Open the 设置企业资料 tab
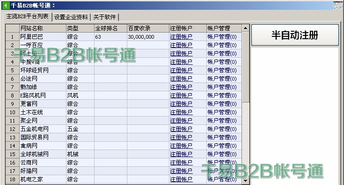This screenshot has height=185, width=344. [71, 17]
